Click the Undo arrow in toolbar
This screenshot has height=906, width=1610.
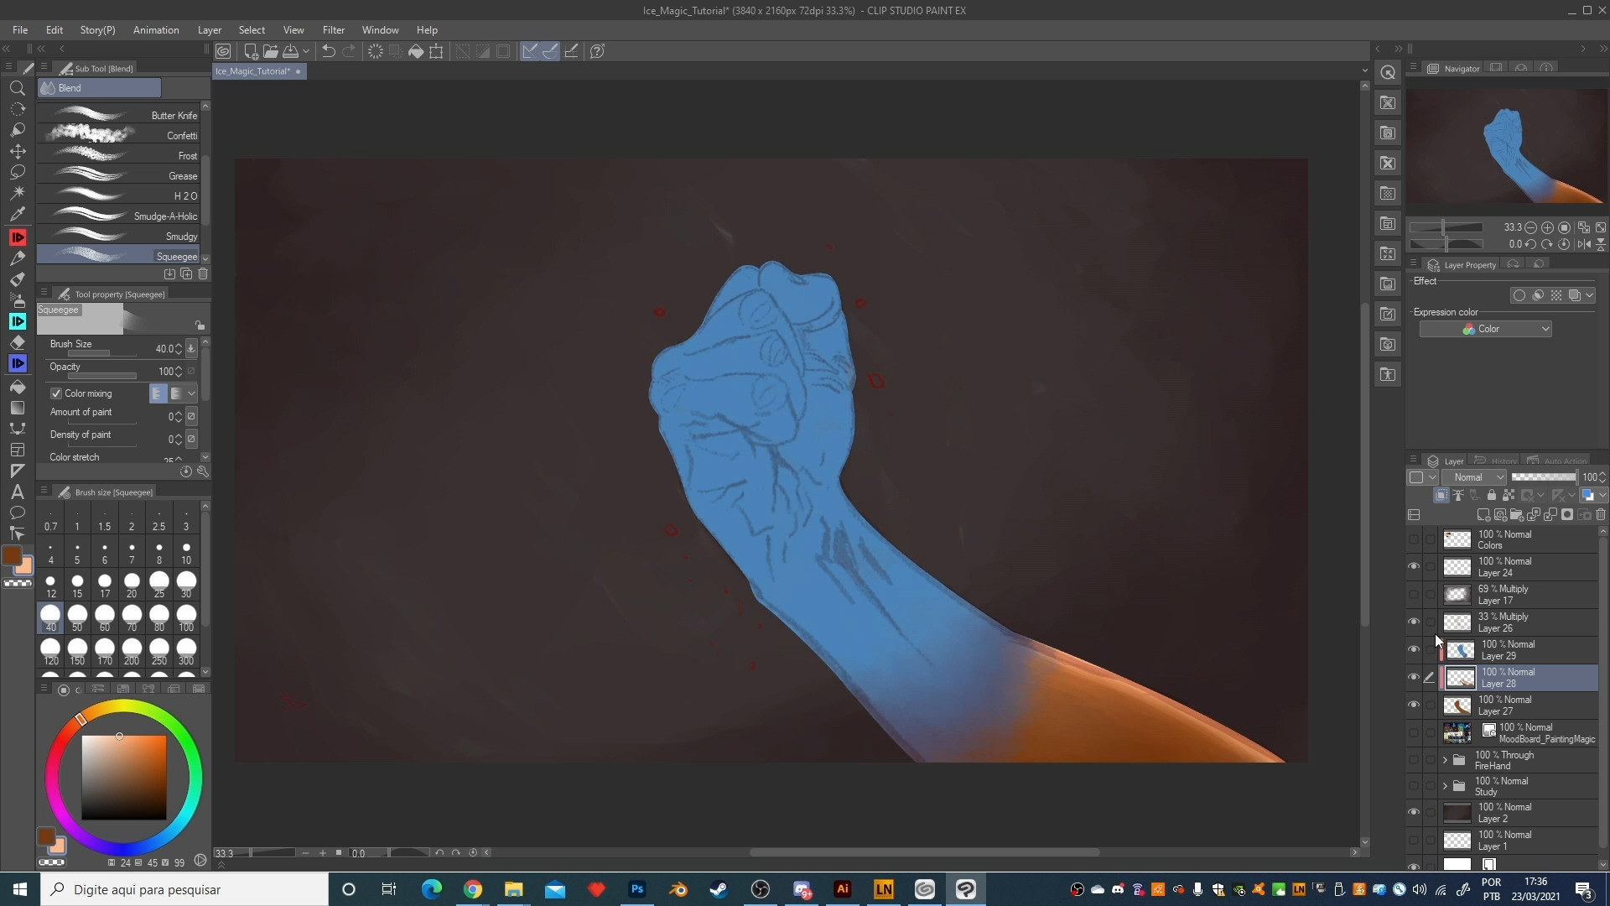click(329, 51)
